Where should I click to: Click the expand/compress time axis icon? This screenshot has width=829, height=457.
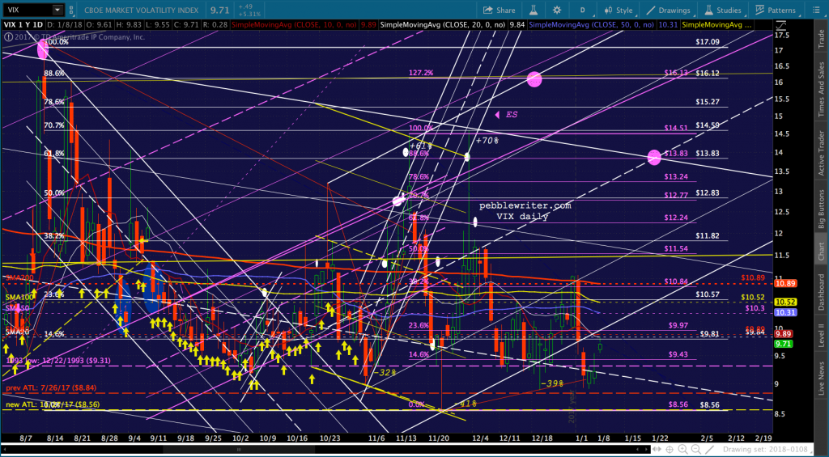pos(658,450)
